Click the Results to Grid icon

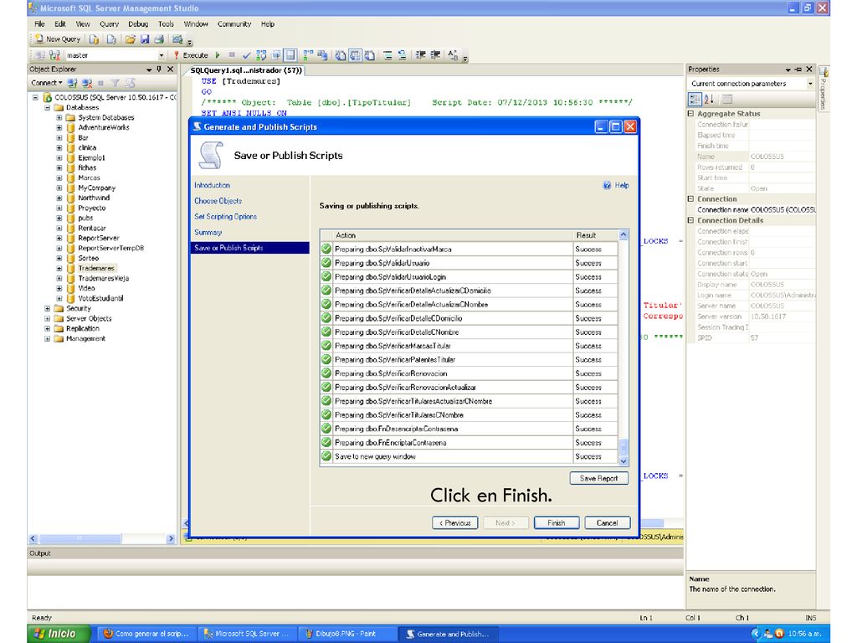click(355, 55)
